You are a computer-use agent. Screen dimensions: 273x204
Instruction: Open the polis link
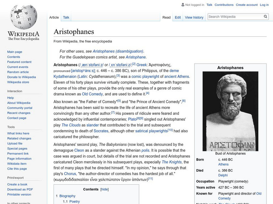pos(145,150)
